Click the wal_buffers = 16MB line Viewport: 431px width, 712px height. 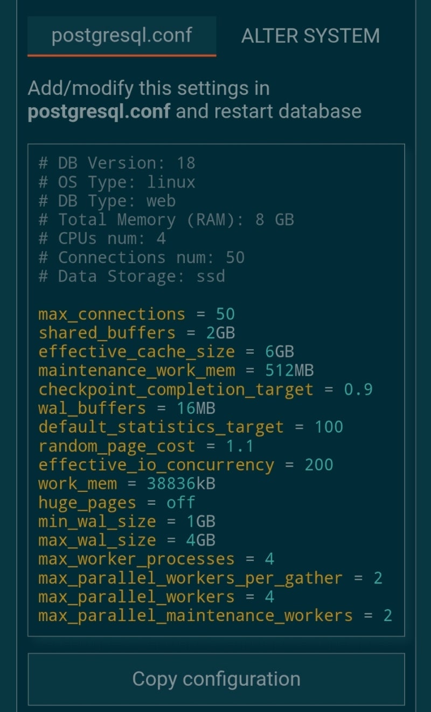coord(127,408)
